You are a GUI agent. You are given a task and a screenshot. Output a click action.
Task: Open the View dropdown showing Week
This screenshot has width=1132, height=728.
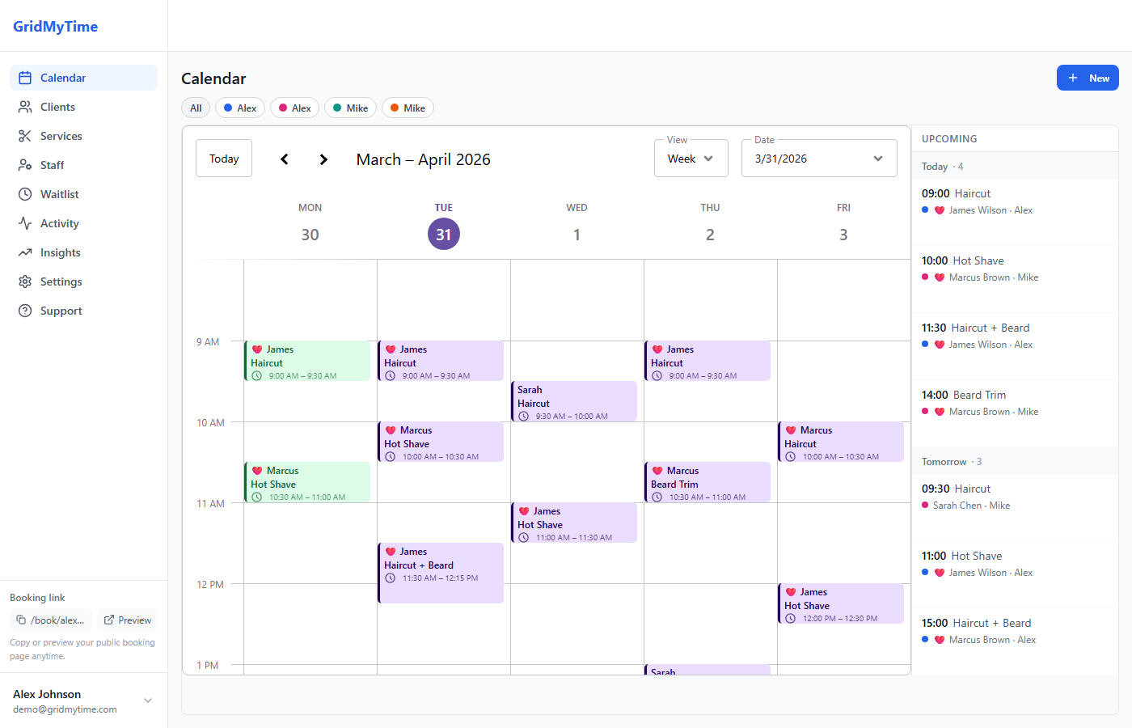pyautogui.click(x=691, y=158)
